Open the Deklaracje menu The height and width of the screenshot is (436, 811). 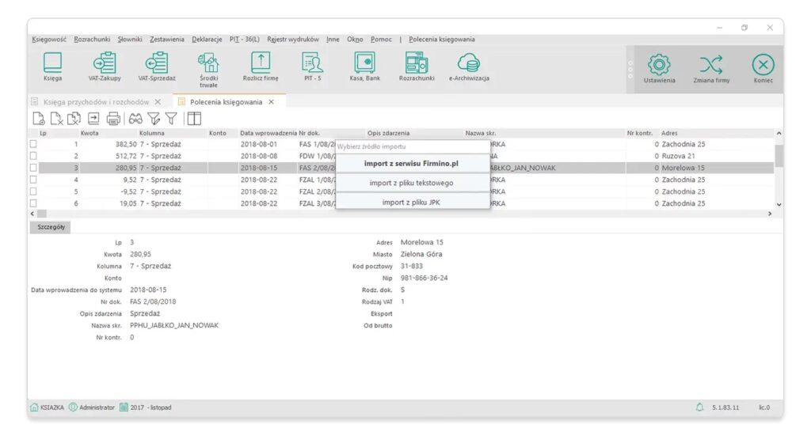207,39
